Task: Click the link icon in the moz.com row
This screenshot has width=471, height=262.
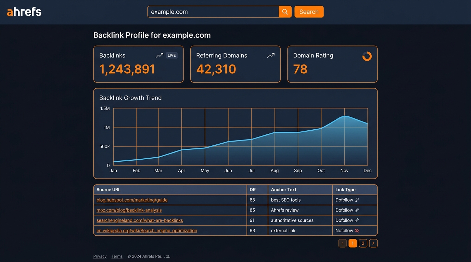Action: [x=357, y=210]
